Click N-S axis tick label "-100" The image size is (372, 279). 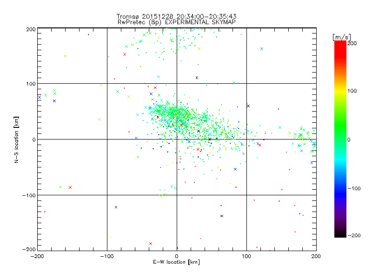[x=29, y=195]
